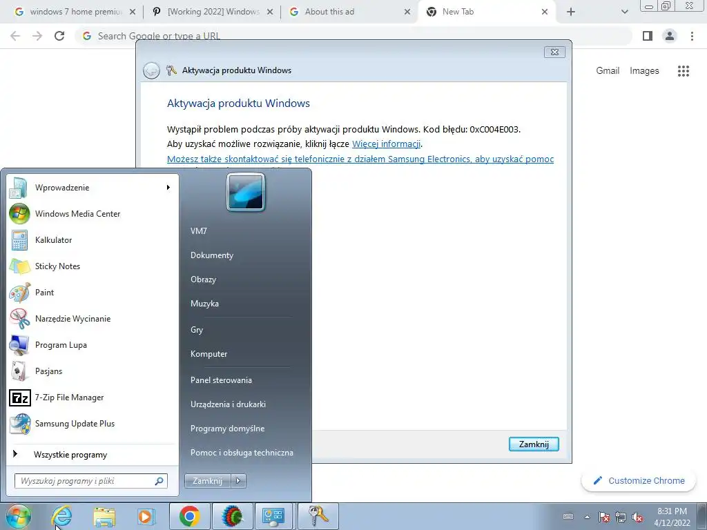Click the colorful round app icon on taskbar

click(232, 516)
